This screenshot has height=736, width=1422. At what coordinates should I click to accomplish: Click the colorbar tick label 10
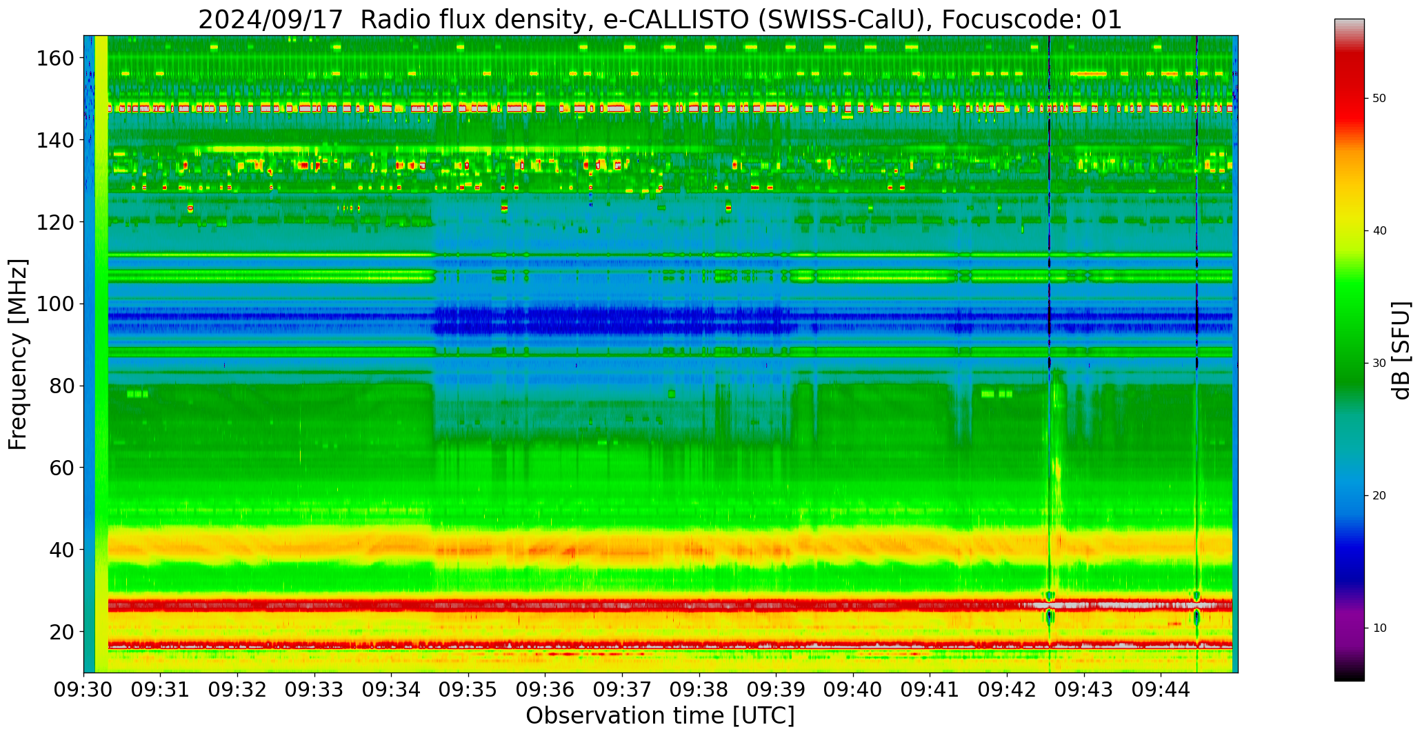point(1379,628)
